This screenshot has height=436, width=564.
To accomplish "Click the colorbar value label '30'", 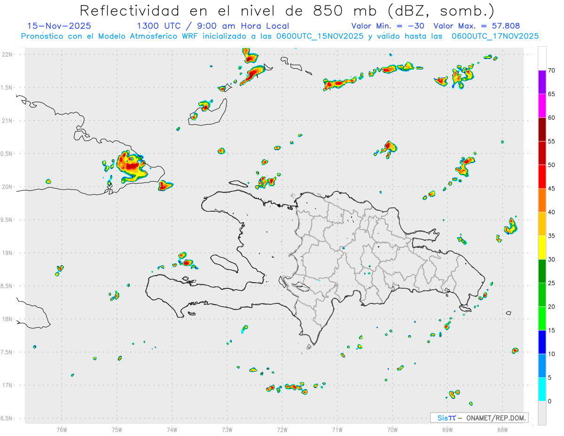I will [x=552, y=259].
